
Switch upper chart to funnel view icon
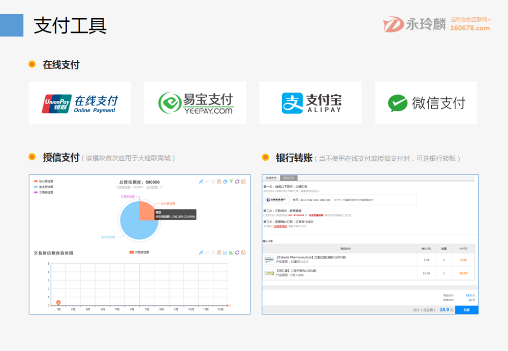click(231, 182)
